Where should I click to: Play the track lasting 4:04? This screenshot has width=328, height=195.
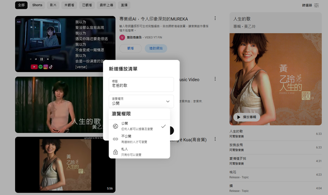click(x=275, y=188)
